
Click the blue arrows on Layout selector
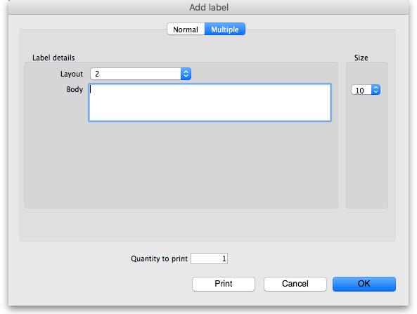tap(186, 74)
